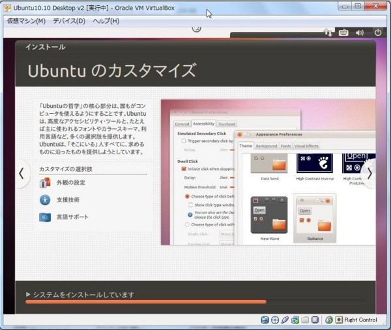
Task: Select Choose type of click with radio
Action: pos(187,225)
